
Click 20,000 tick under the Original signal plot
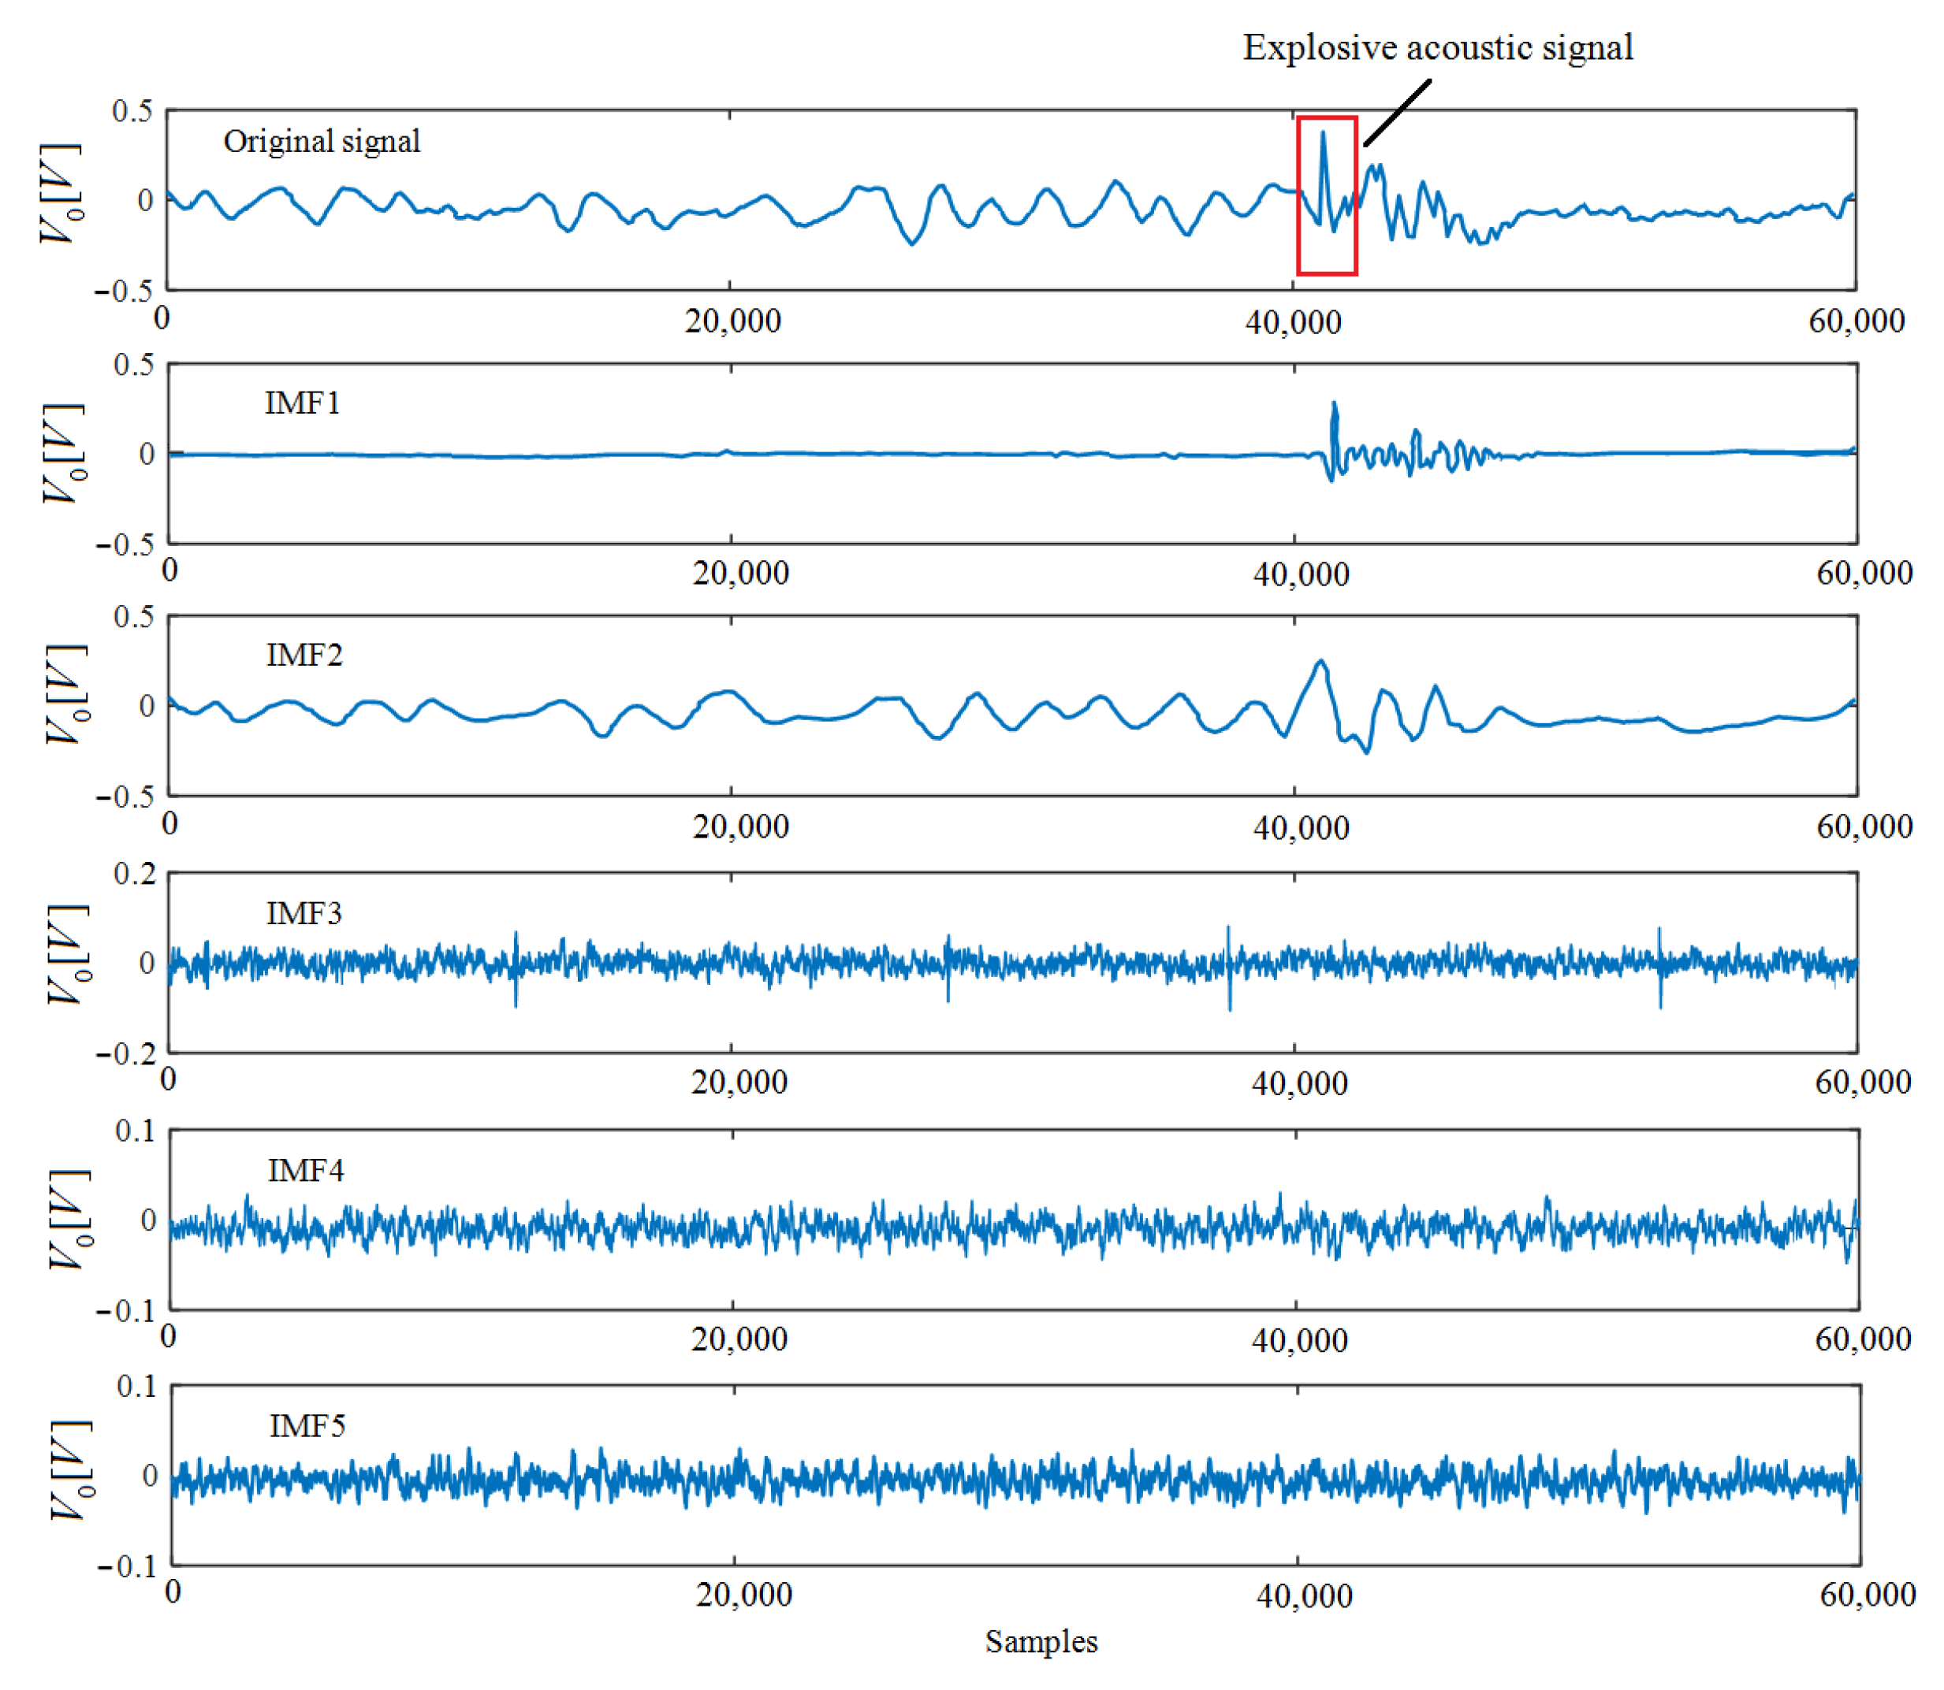(x=733, y=321)
